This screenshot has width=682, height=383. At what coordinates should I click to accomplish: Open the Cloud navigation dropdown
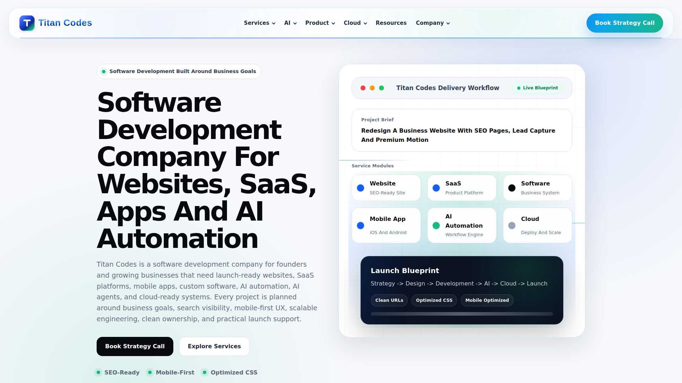click(355, 23)
